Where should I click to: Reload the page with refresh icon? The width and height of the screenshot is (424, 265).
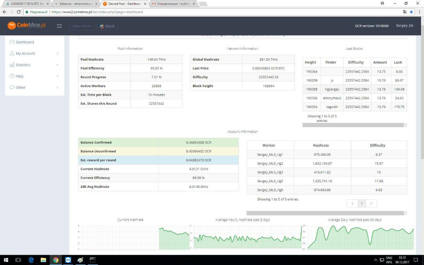19,12
